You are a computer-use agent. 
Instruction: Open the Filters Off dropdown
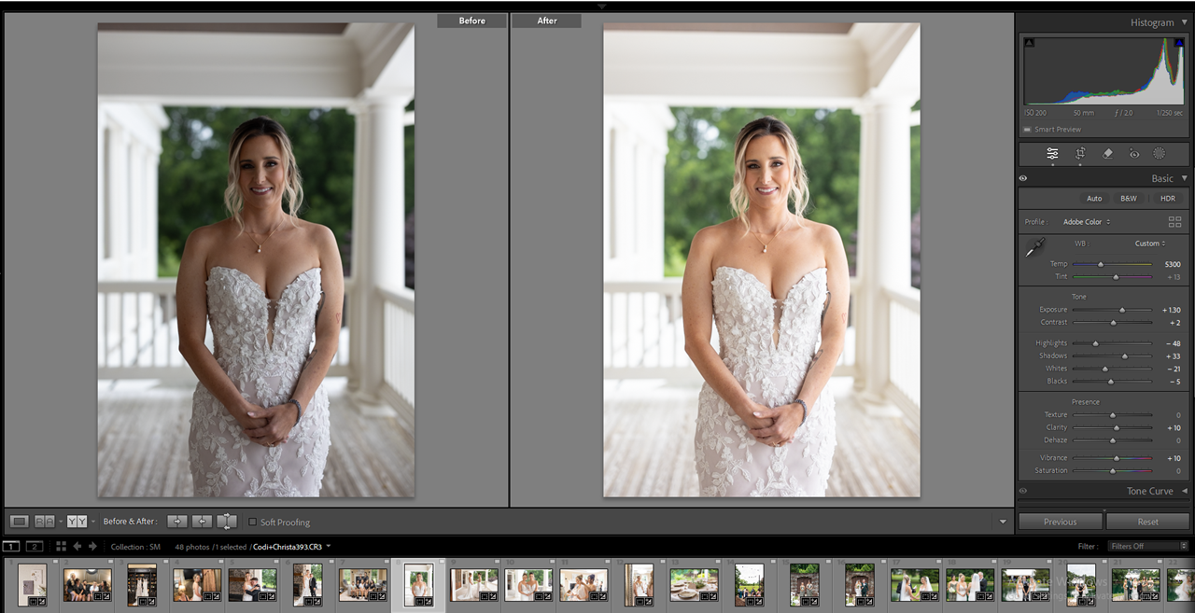(1148, 546)
